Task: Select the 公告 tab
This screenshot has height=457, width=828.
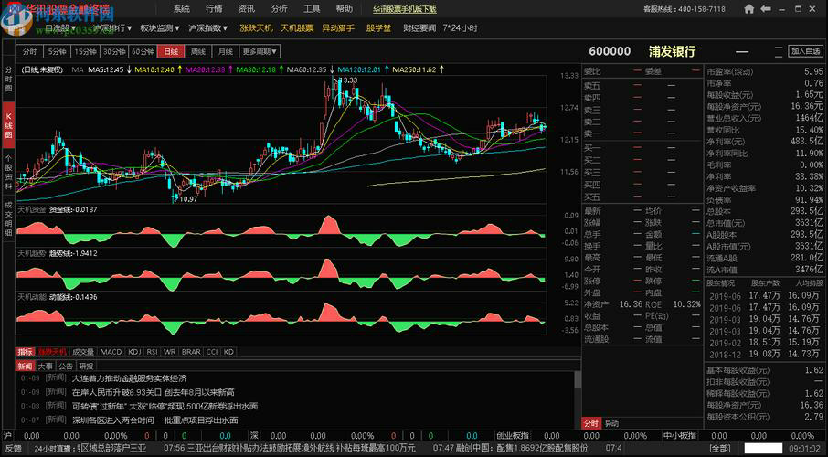Action: tap(66, 366)
